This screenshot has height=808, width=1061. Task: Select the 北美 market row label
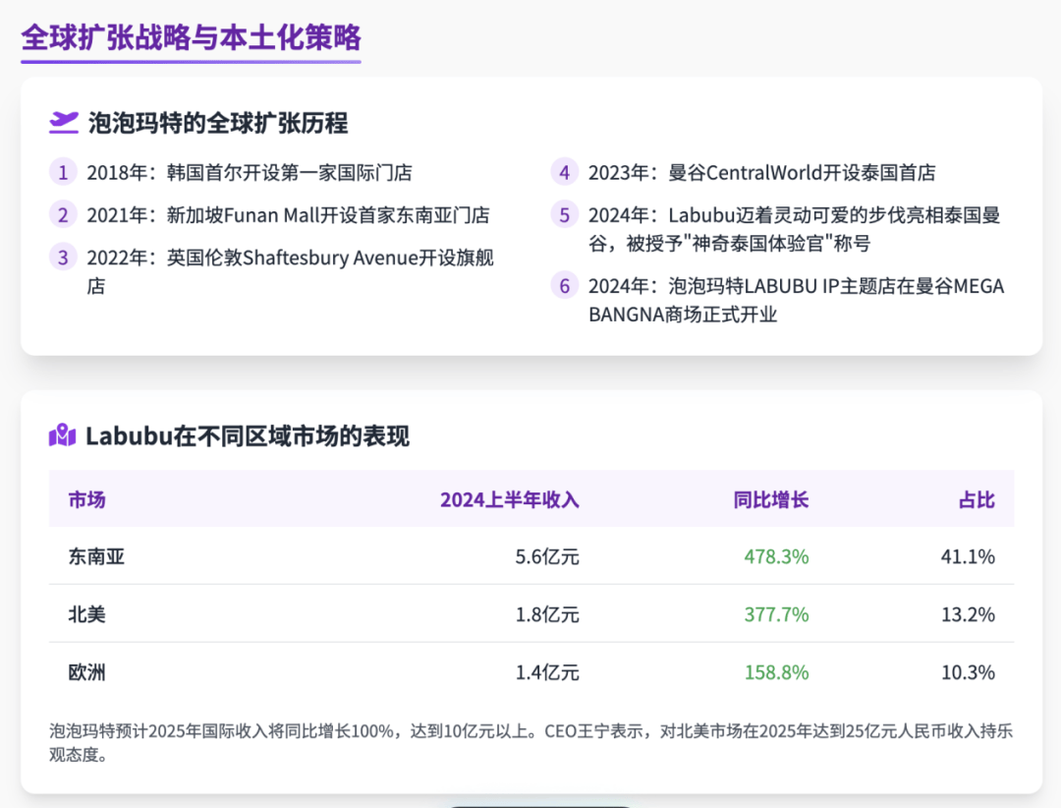point(86,614)
